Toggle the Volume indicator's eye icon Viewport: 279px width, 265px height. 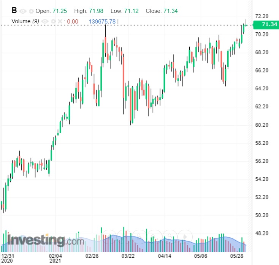[45, 22]
